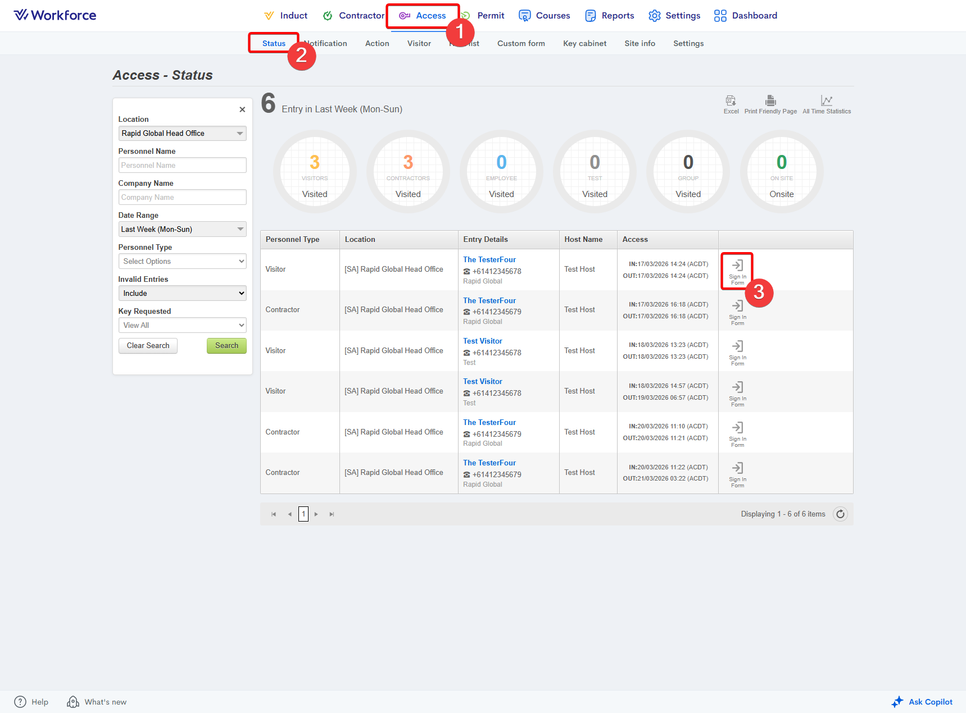Close the search filter panel
The image size is (966, 713).
tap(242, 109)
